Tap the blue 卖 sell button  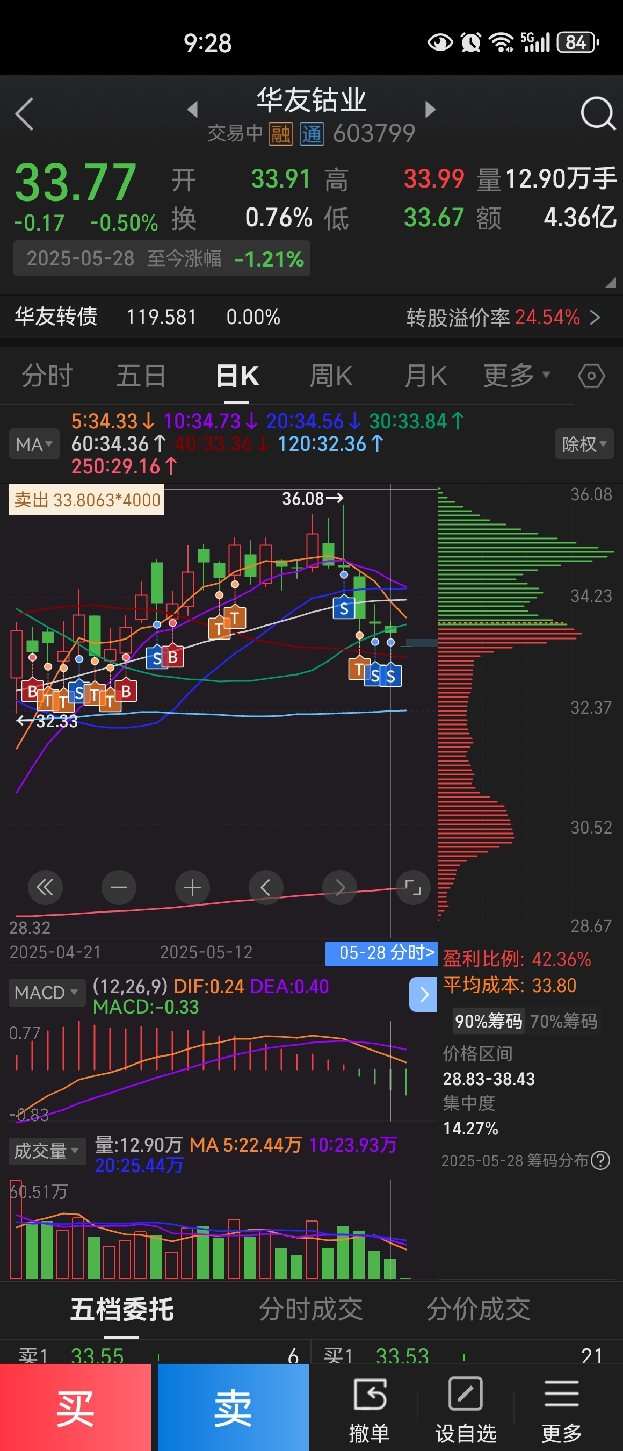(x=233, y=1407)
